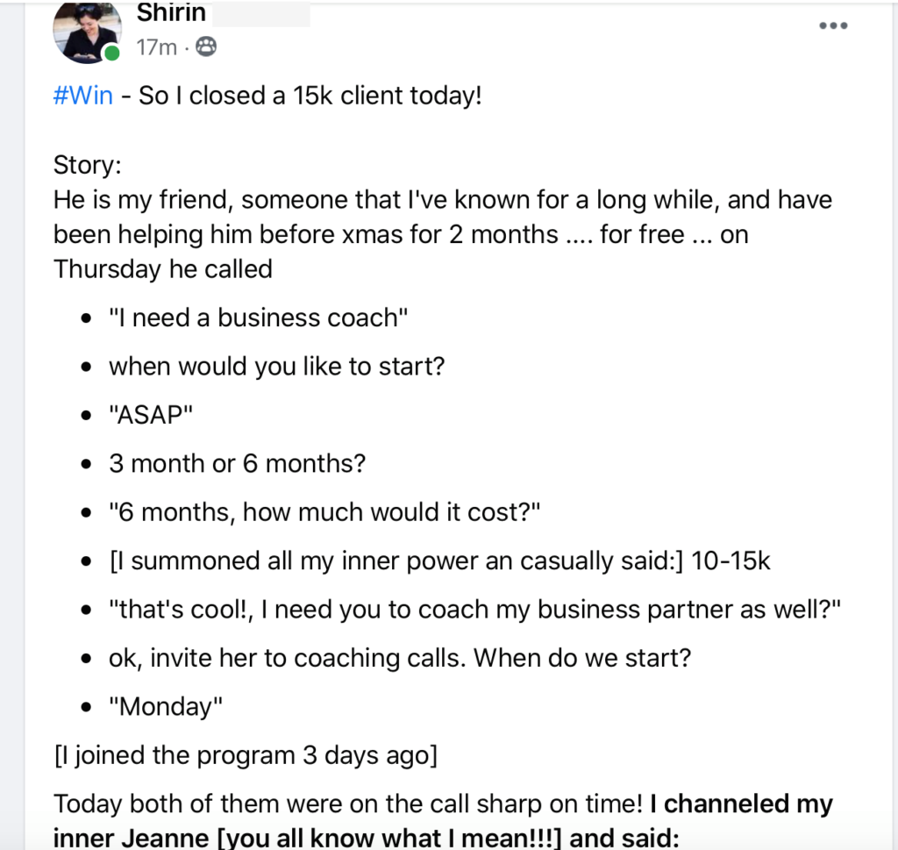Click the 'when would you like to start?' bullet

coord(277,365)
